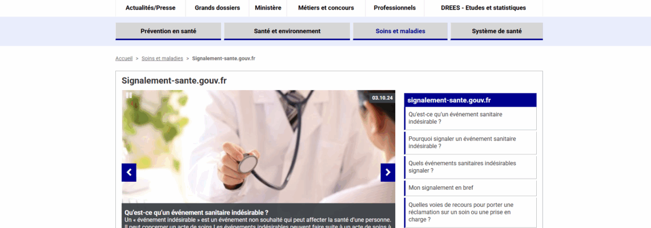
Task: Pause the carousel slideshow
Action: pos(129,96)
